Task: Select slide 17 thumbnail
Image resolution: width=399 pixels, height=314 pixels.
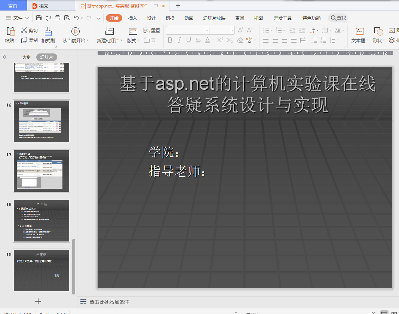Action: click(x=42, y=171)
